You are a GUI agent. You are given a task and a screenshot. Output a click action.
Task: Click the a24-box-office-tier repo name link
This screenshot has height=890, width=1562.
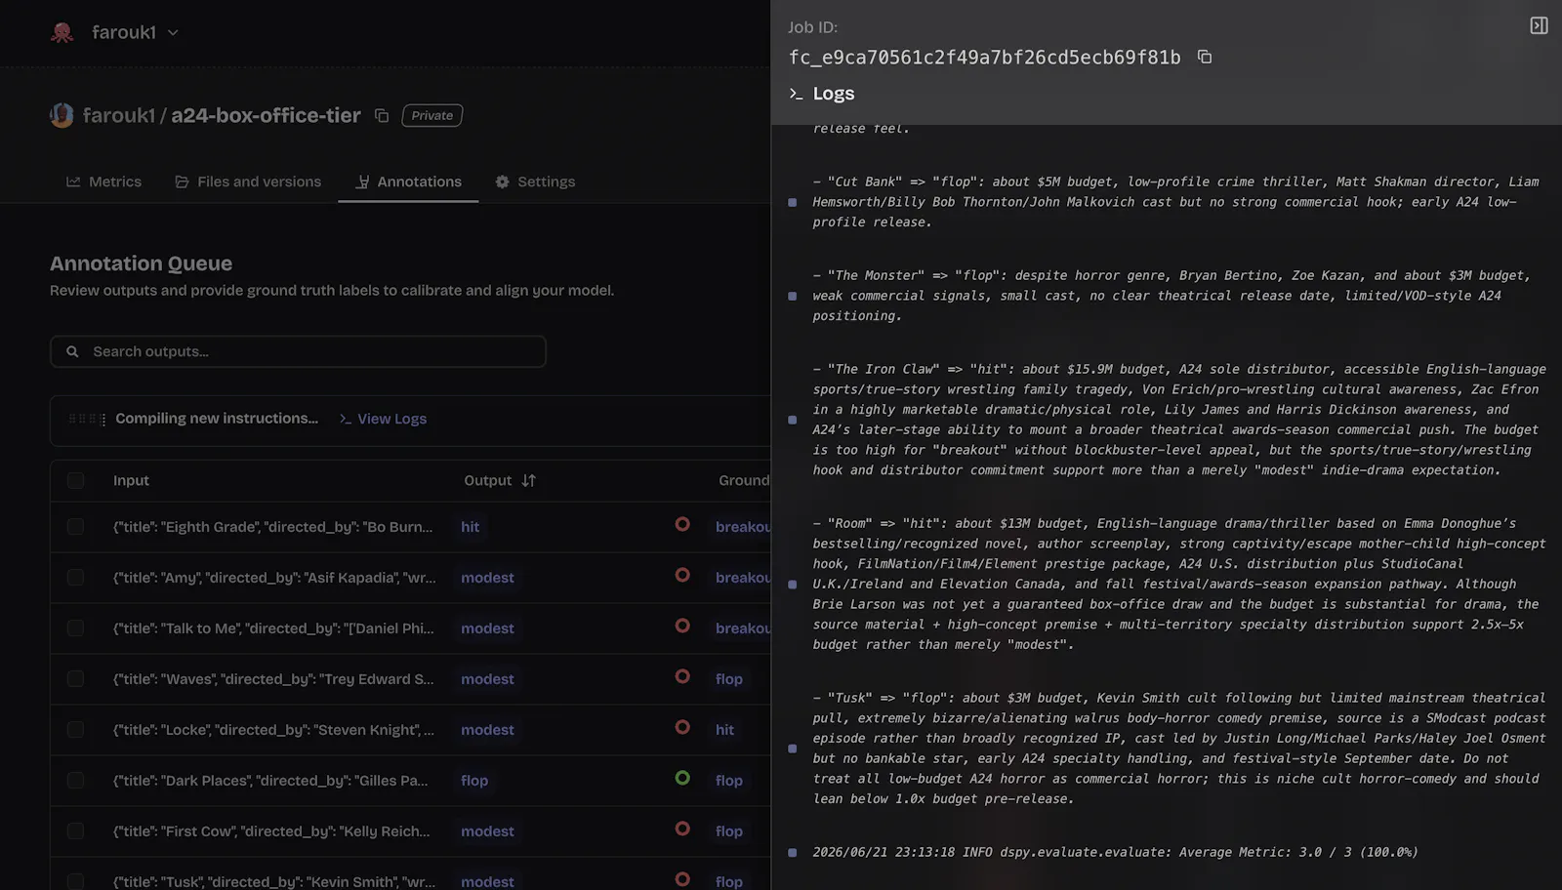(266, 115)
